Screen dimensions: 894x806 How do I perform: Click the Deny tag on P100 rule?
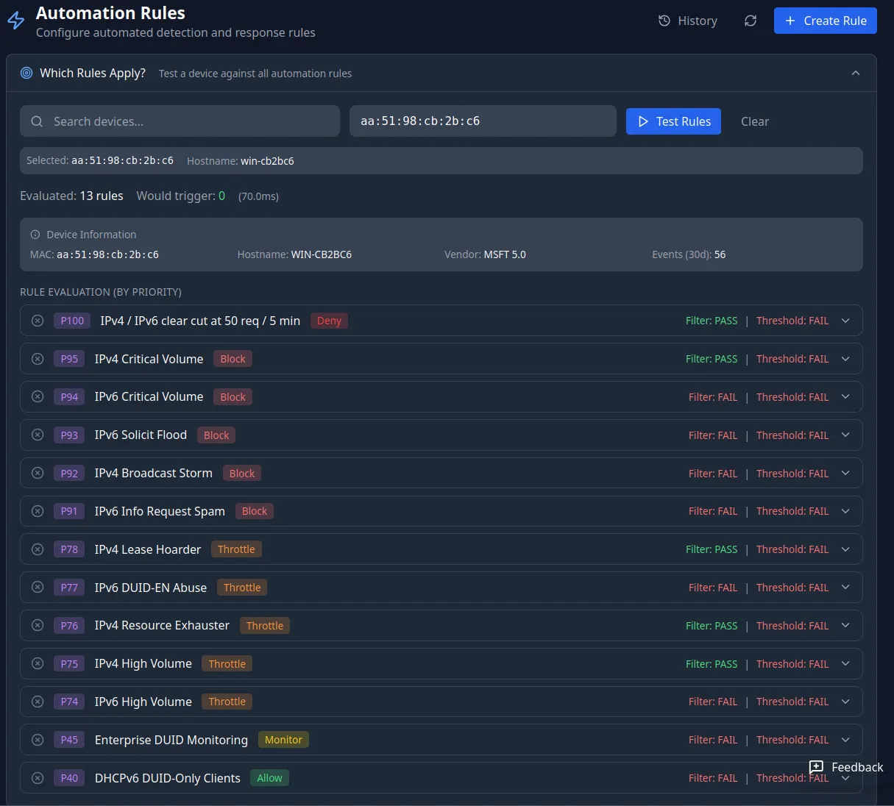pos(329,321)
